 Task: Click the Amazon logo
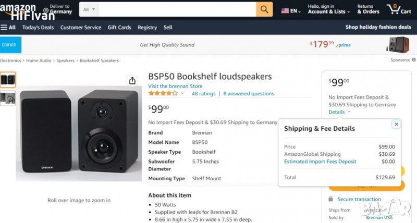point(19,8)
